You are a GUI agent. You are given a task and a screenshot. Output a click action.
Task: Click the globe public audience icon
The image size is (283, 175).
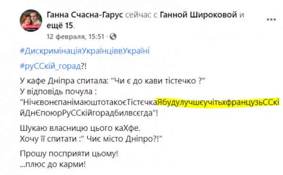coord(113,37)
